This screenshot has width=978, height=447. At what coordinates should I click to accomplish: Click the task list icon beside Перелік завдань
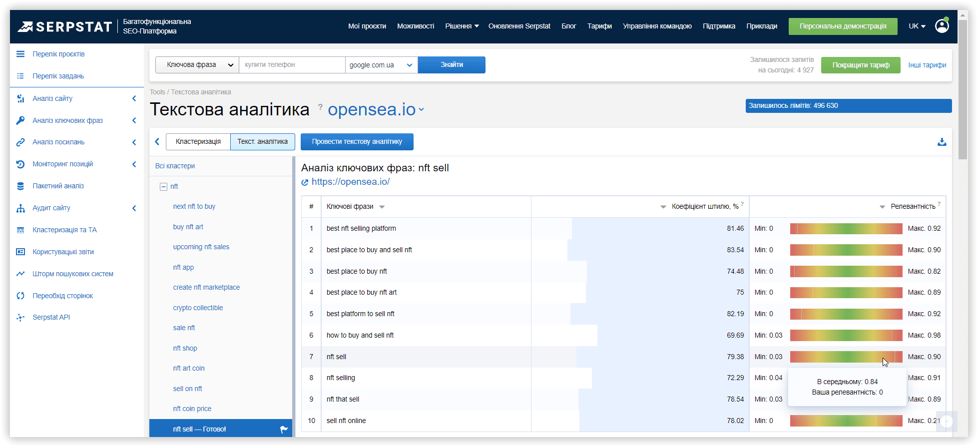coord(20,76)
